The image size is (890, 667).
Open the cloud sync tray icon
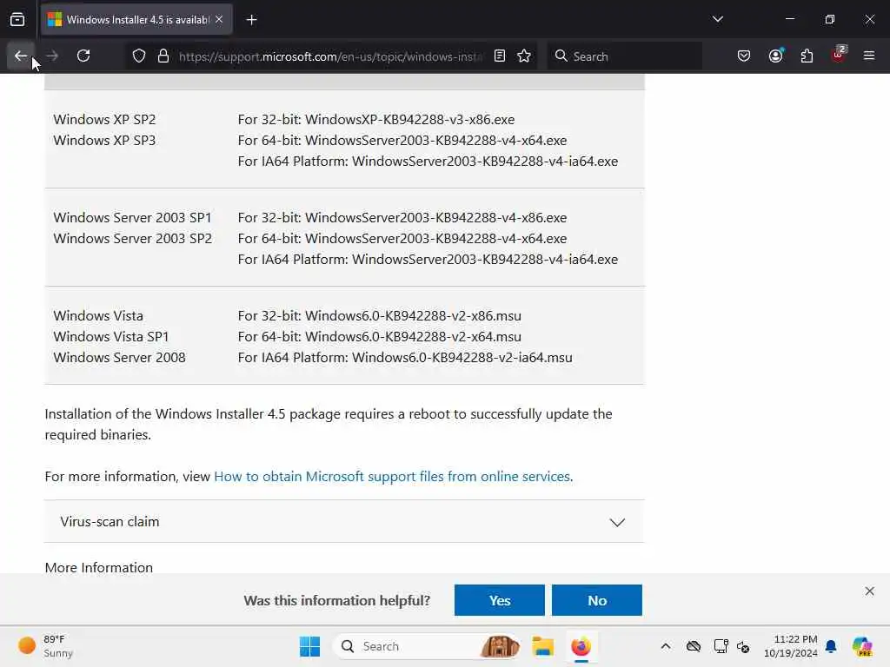pyautogui.click(x=693, y=646)
